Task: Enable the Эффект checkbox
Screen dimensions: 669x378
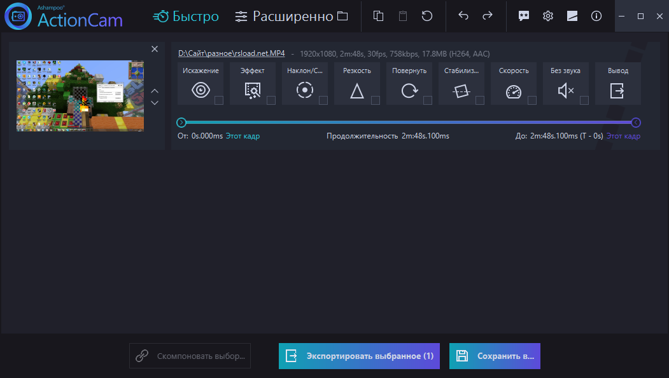Action: tap(271, 100)
